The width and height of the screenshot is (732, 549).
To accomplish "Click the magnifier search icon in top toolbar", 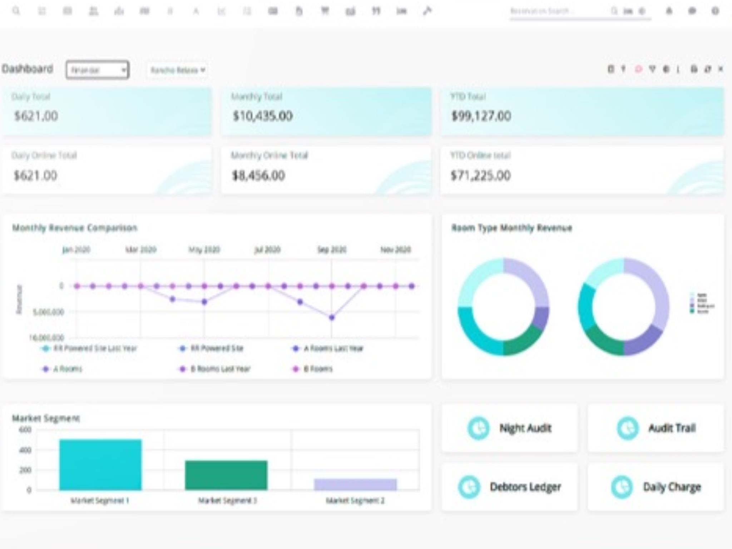I will 16,11.
